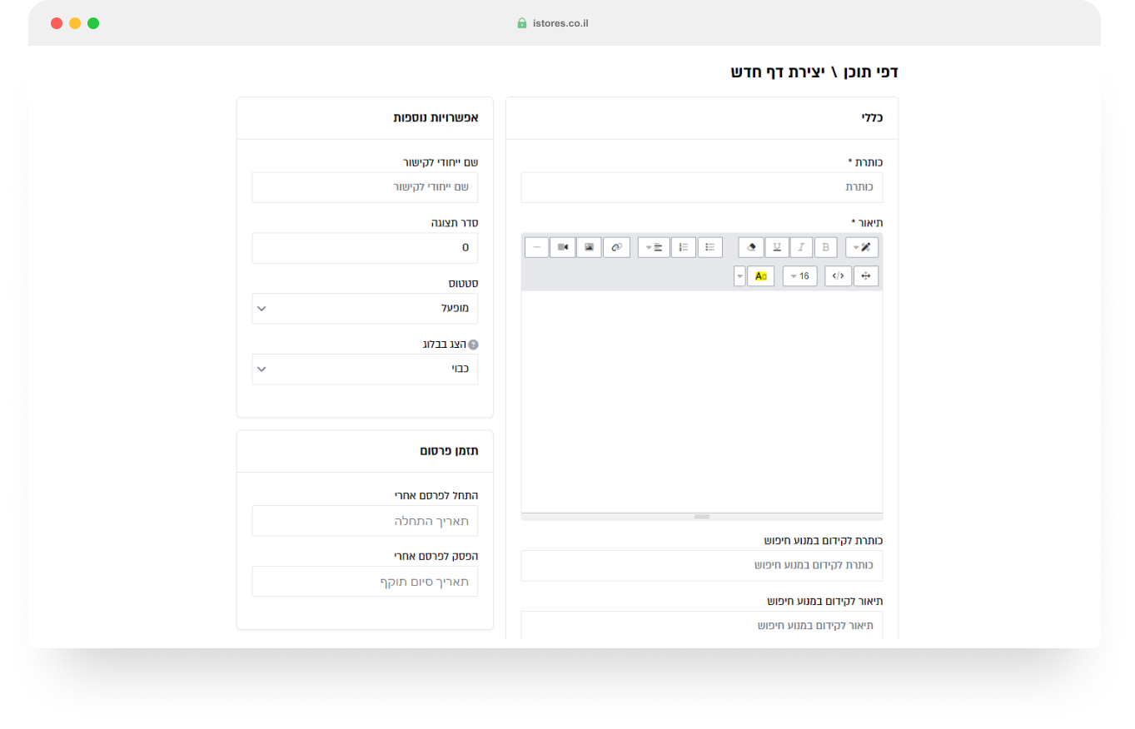
Task: Click the insert picture icon
Action: [589, 247]
